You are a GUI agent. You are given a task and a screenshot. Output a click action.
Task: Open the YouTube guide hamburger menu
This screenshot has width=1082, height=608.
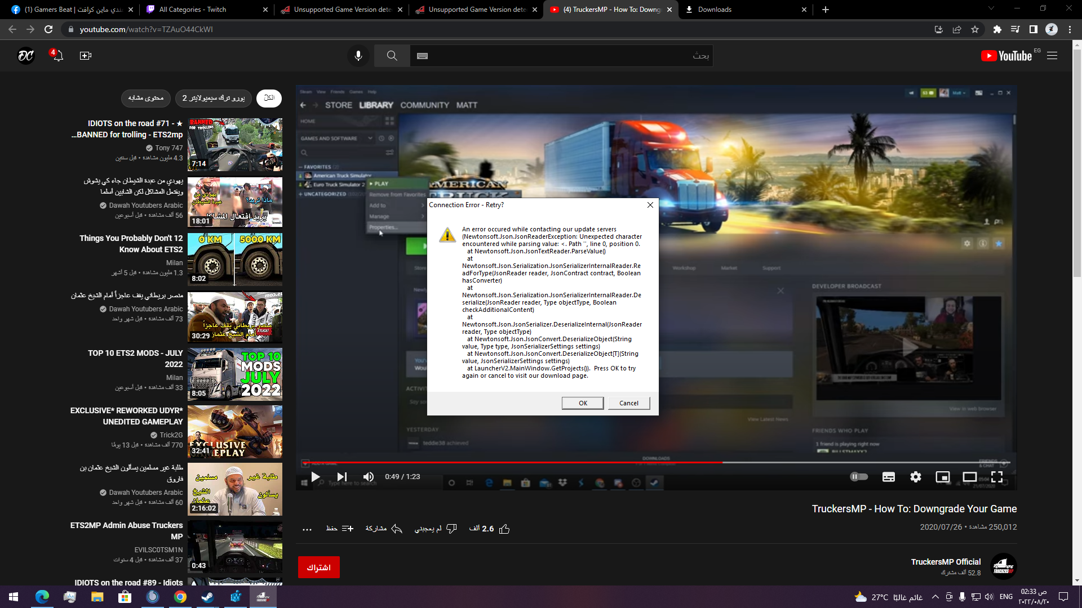(1052, 56)
